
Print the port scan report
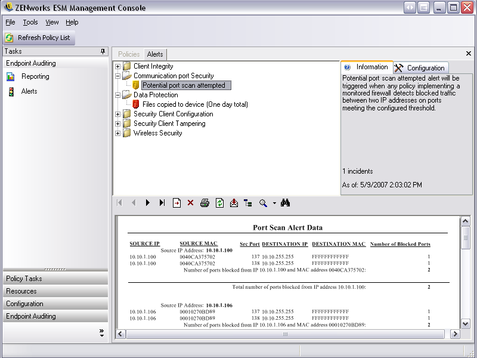pyautogui.click(x=205, y=203)
